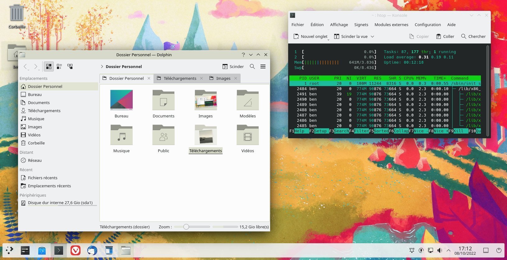
Task: Expand the breadcrumb chevron before Dossier Personnel
Action: coord(102,66)
